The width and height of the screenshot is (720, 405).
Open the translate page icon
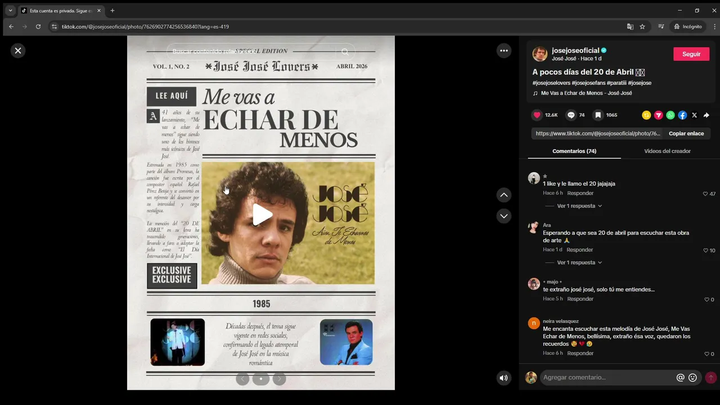tap(630, 26)
